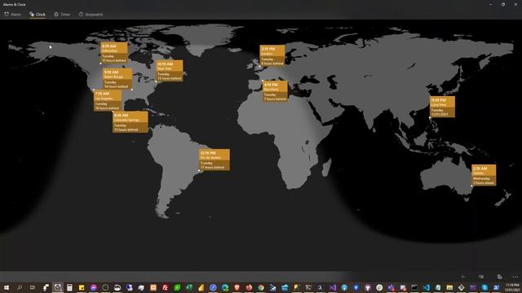Select the Sydney clock card
Viewport: 522px width, 293px height.
click(484, 175)
